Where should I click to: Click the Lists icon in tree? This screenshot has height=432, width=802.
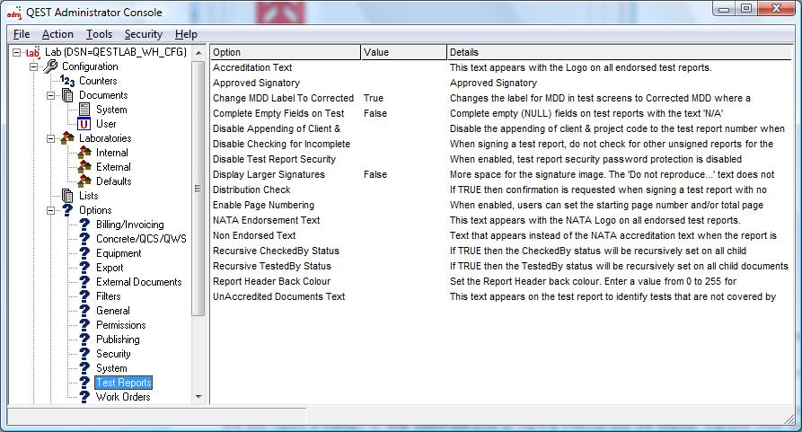point(67,196)
